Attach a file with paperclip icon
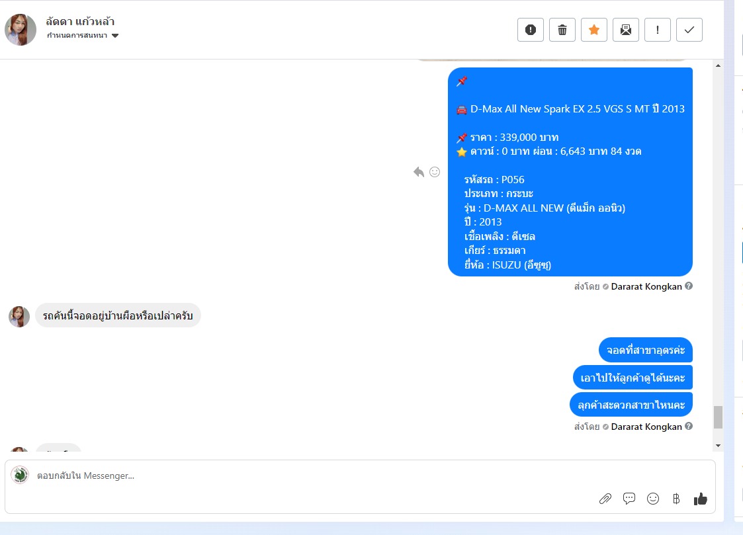743x535 pixels. (x=605, y=499)
